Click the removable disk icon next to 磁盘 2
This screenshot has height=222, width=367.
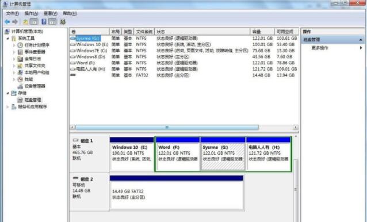click(x=75, y=178)
